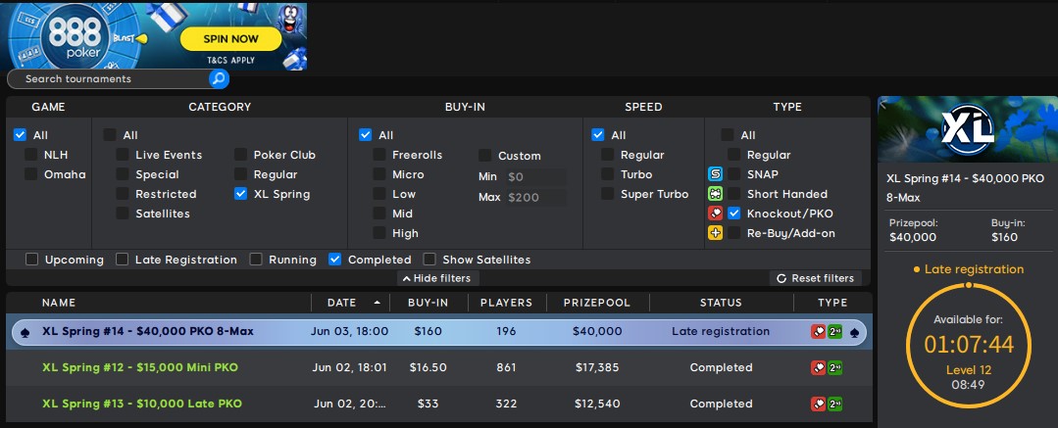Check the Late Registration filter checkbox
This screenshot has height=428, width=1058.
click(123, 260)
